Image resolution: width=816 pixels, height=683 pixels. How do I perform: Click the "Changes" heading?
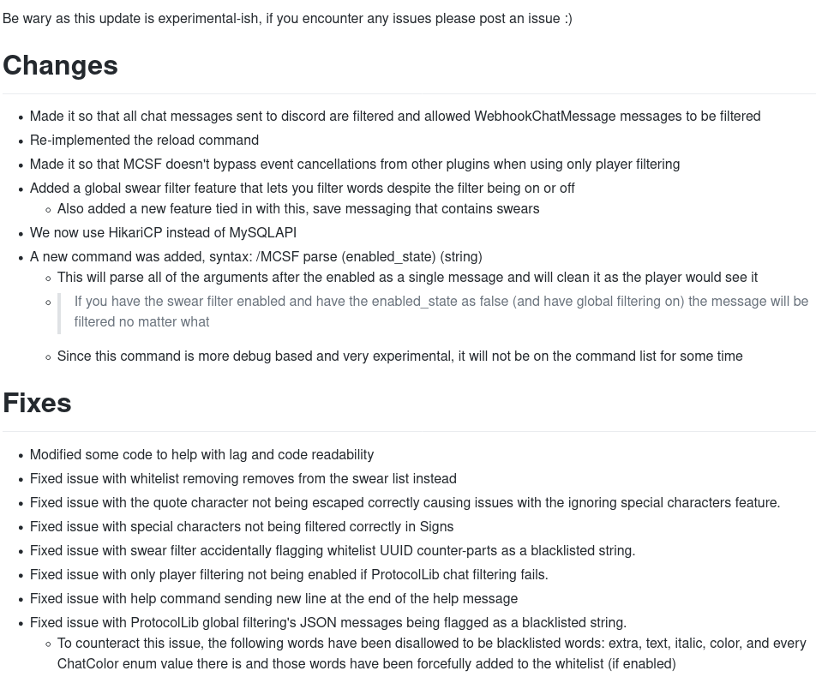(60, 65)
